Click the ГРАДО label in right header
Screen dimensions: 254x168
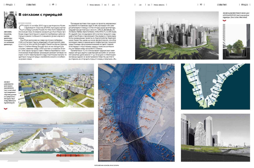244,4
